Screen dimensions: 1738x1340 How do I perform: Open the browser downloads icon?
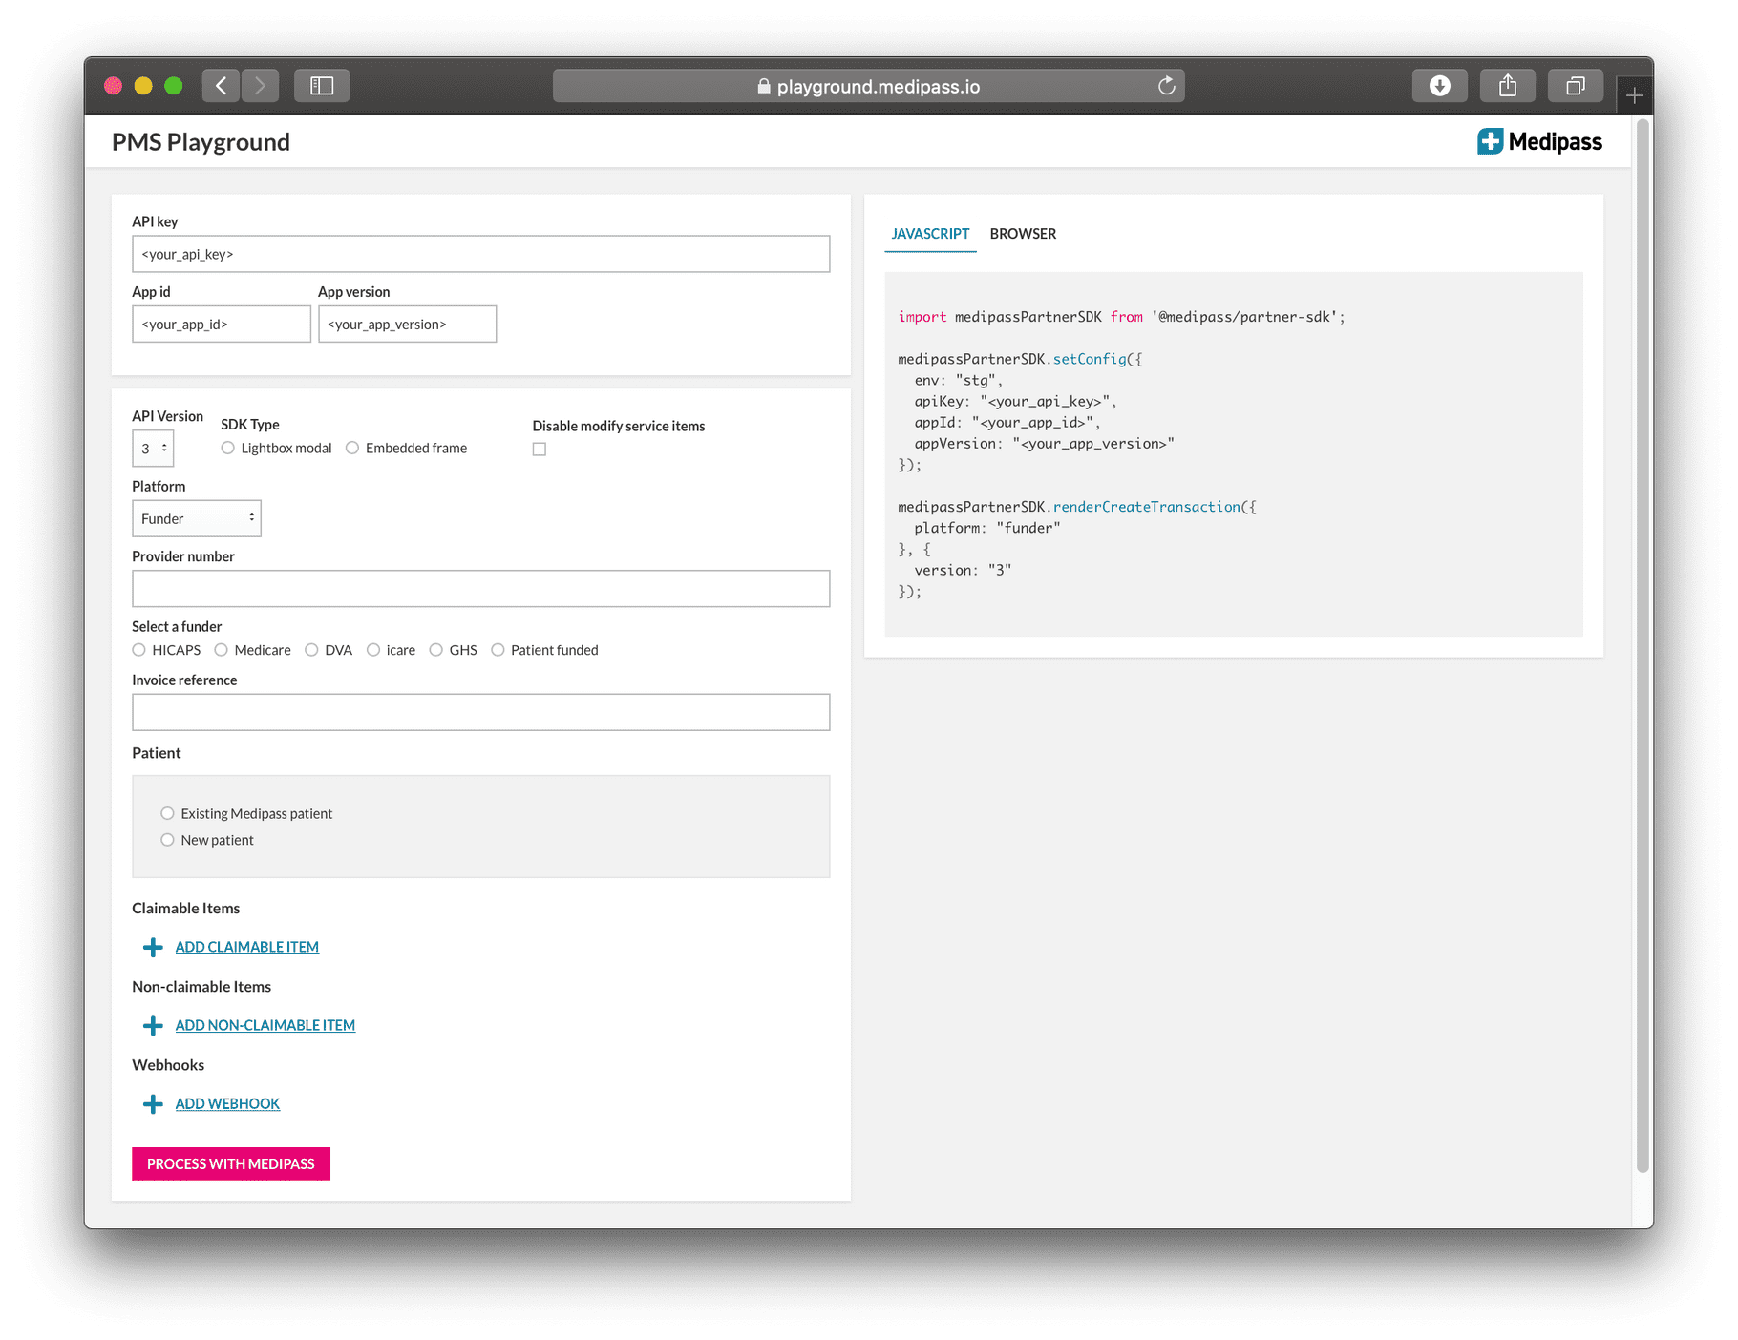(1439, 85)
